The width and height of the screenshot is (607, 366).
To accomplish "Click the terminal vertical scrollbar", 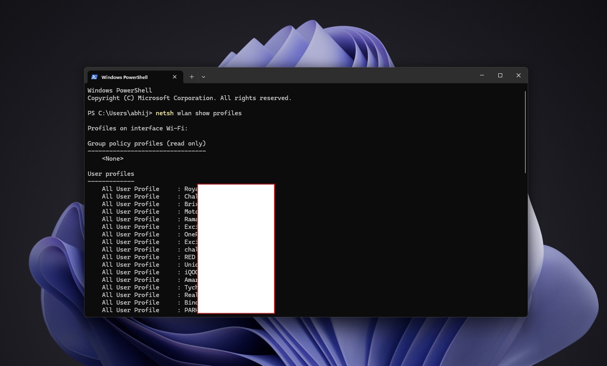I will [x=525, y=132].
